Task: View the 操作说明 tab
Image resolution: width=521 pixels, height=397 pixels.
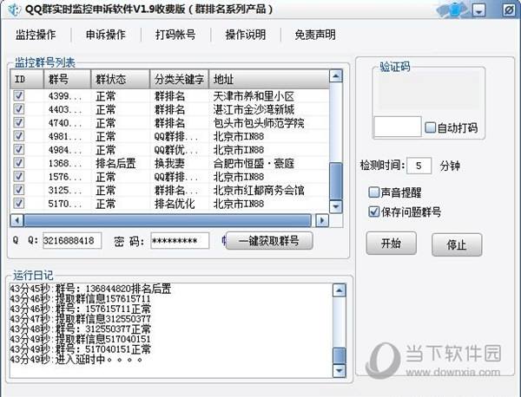Action: tap(245, 35)
